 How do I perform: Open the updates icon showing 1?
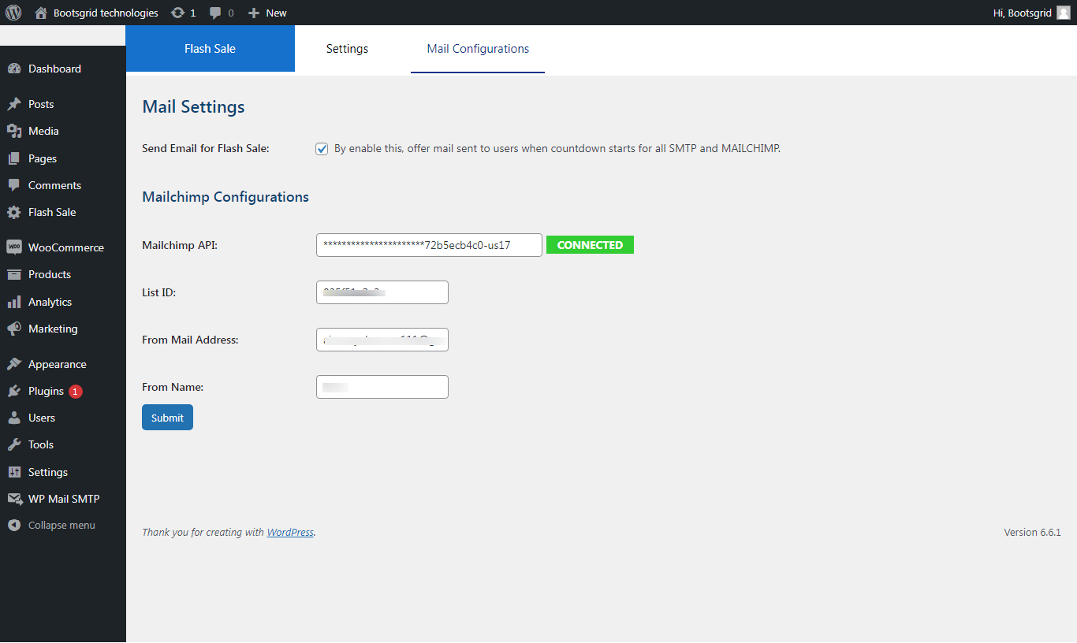click(x=178, y=13)
